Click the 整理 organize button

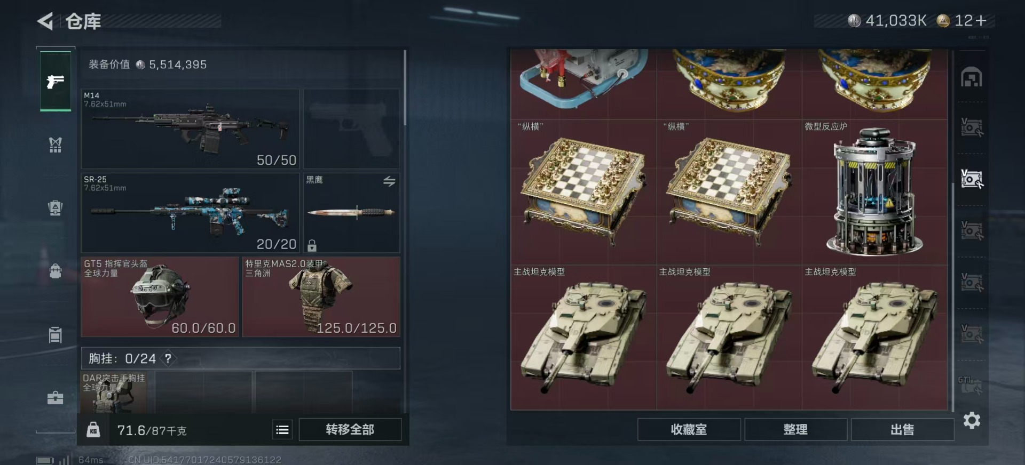(x=795, y=429)
